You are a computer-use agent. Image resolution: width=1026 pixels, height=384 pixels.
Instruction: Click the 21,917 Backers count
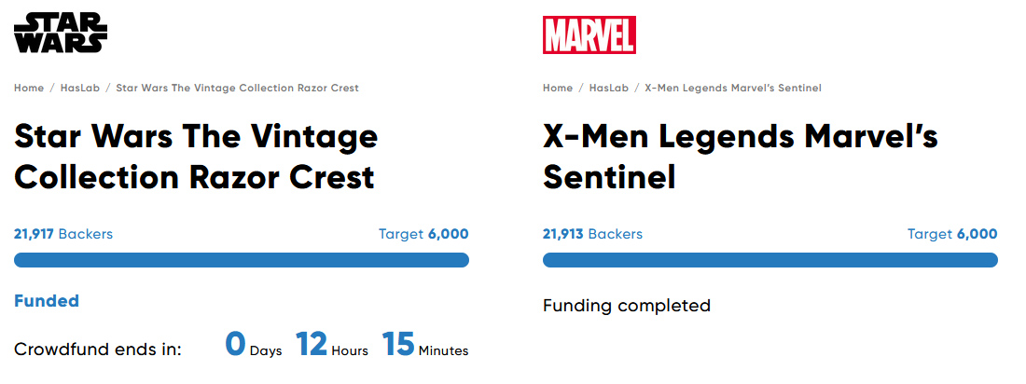(63, 234)
